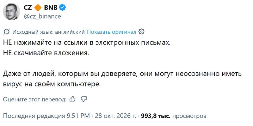Open the CZ profile avatar photo

(11, 11)
